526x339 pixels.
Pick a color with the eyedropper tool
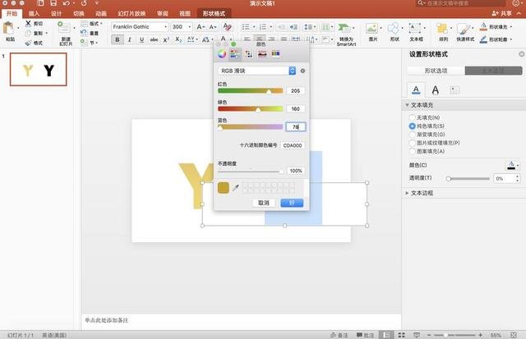pos(236,188)
